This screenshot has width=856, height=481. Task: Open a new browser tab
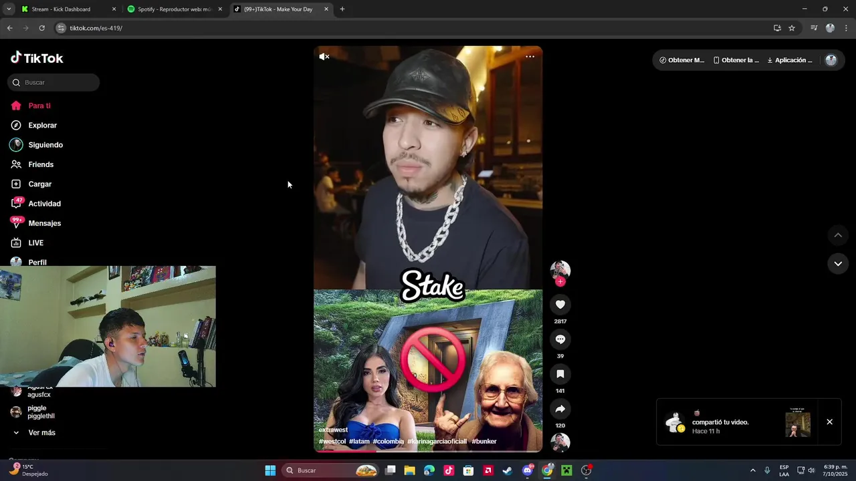pos(342,9)
